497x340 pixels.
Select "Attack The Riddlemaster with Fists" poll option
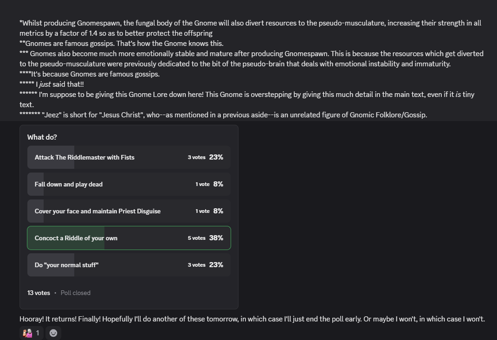(84, 157)
